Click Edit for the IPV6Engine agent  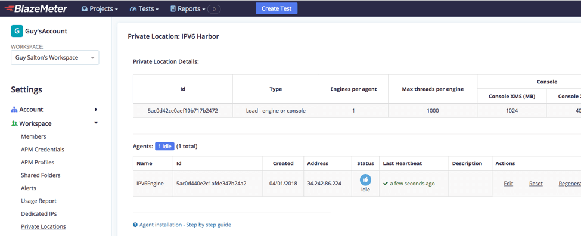[x=508, y=184]
